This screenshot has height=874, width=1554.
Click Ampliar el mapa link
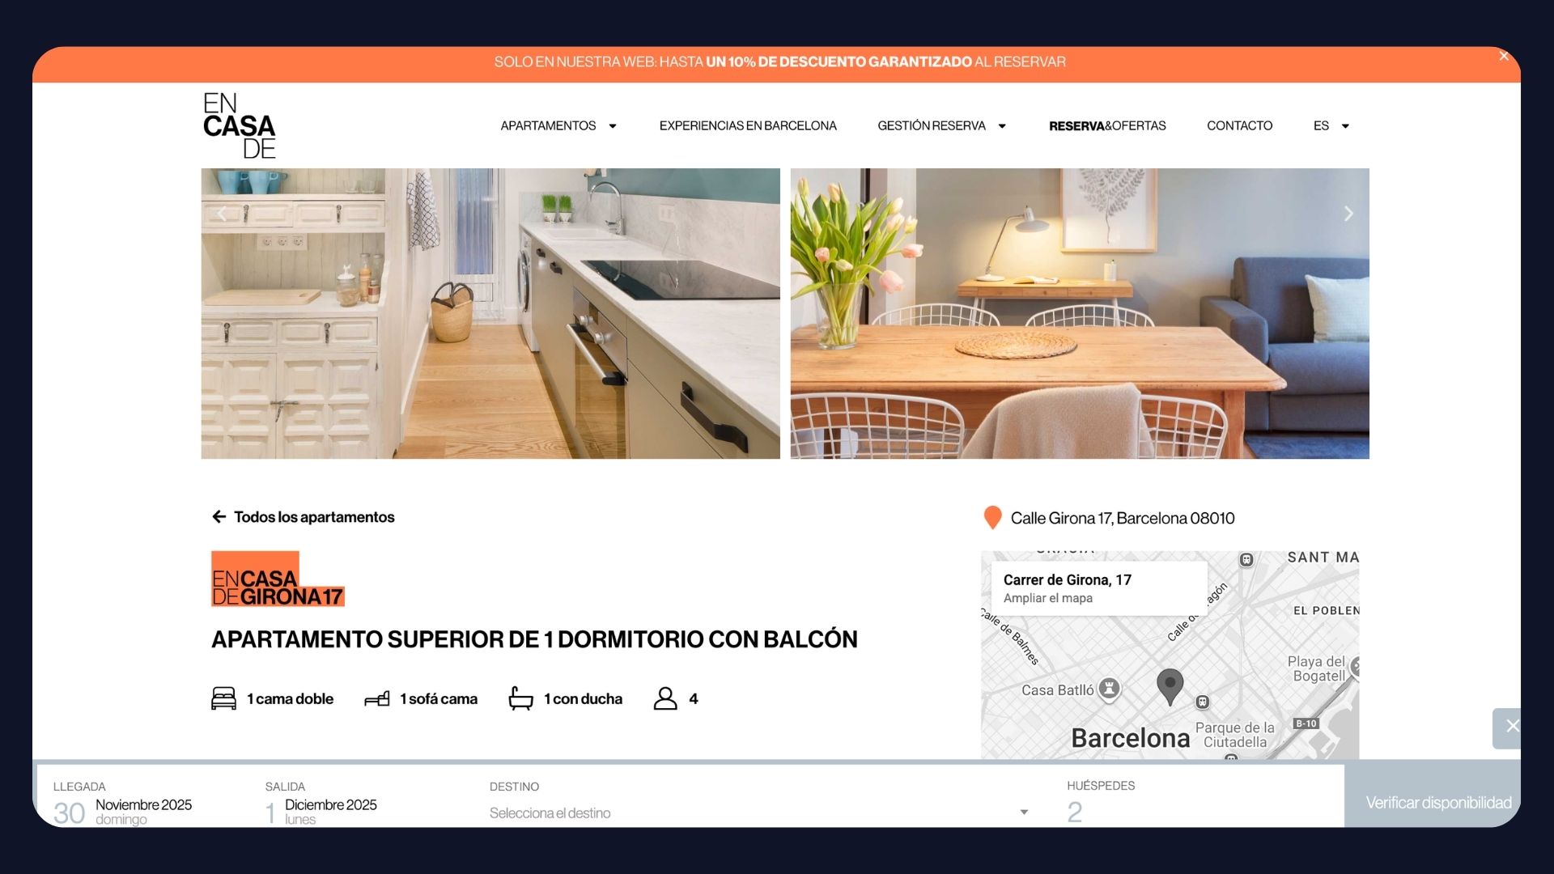[x=1047, y=598]
